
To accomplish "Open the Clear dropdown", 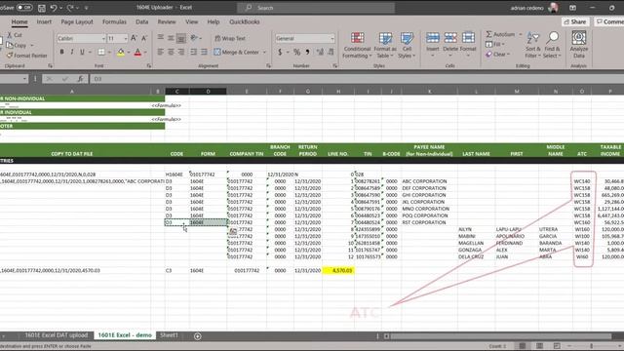I will [497, 55].
